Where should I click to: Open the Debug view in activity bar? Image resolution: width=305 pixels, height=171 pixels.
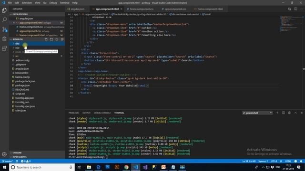pos(4,39)
